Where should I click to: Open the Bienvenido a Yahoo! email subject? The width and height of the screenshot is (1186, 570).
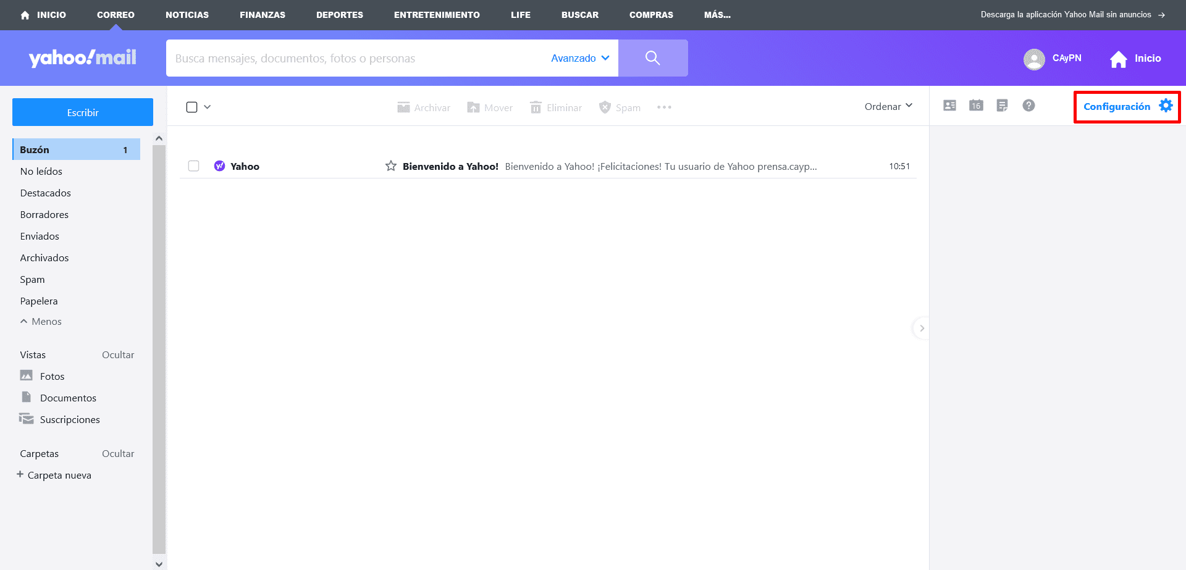[x=450, y=166]
